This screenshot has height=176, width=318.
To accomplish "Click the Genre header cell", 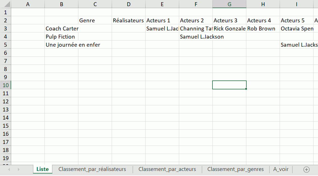I will click(95, 20).
